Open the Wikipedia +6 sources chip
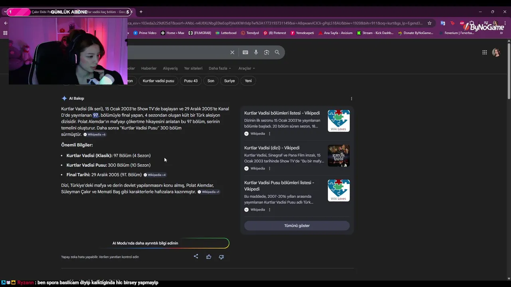The width and height of the screenshot is (511, 287). coord(95,134)
